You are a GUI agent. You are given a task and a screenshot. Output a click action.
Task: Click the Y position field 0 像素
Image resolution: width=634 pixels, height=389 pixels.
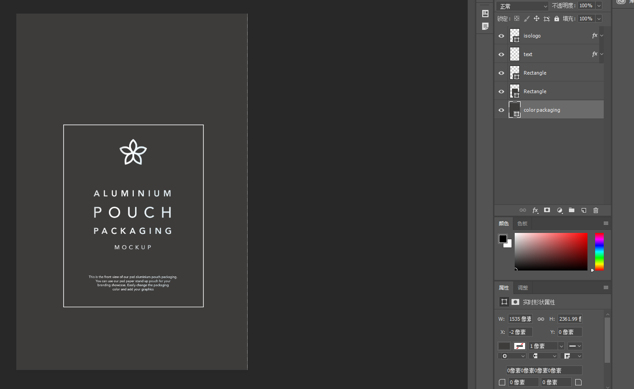(570, 332)
